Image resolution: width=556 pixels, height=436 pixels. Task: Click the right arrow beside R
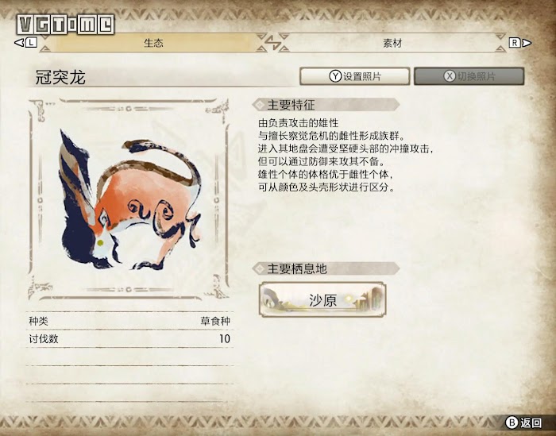click(x=527, y=43)
